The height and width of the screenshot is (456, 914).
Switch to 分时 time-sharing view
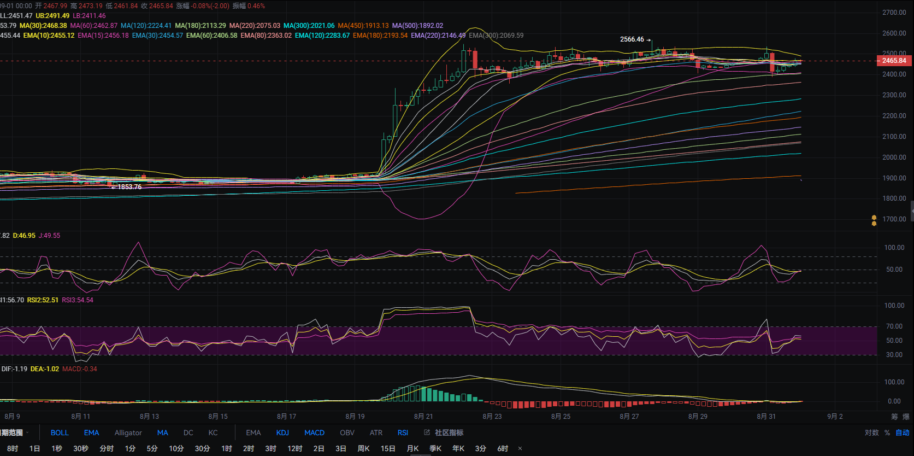point(107,448)
